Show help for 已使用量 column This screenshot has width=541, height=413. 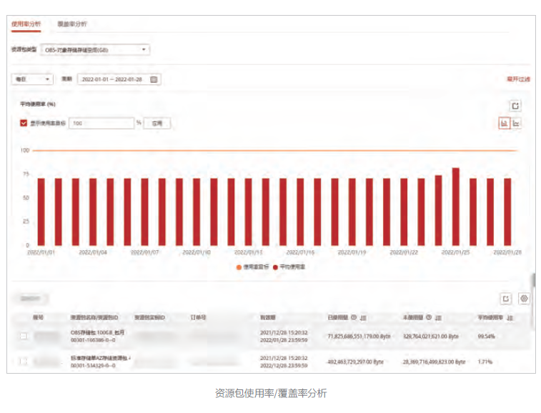coord(354,317)
